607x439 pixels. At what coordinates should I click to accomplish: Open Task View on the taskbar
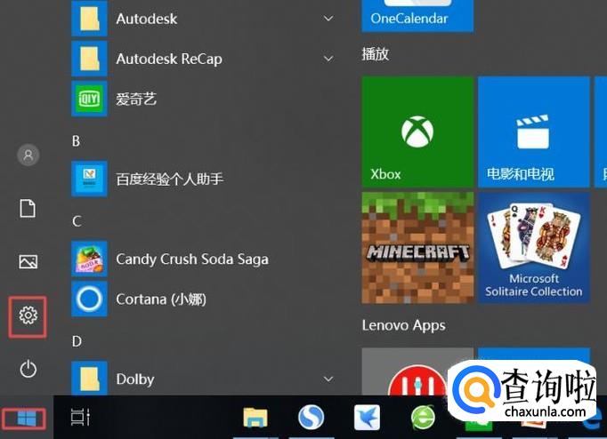pyautogui.click(x=80, y=417)
